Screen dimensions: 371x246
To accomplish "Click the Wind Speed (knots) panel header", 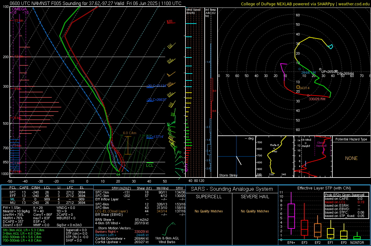I will pyautogui.click(x=193, y=11).
